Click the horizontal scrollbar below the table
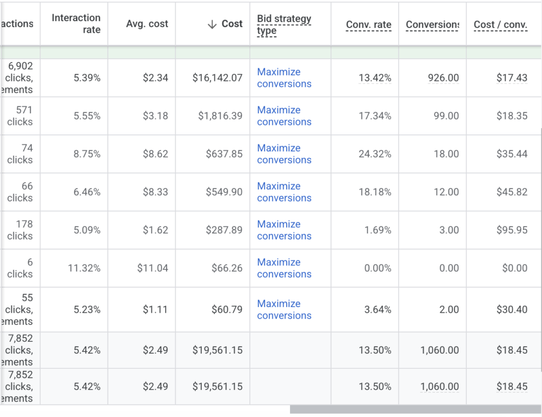Screen dimensions: 542x417 pos(415,410)
